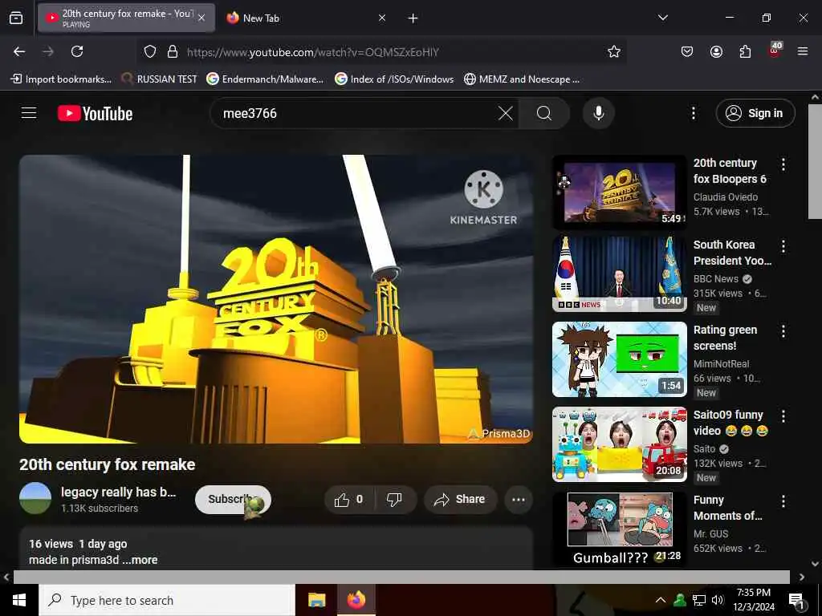
Task: Open a new tab with plus
Action: (x=413, y=18)
